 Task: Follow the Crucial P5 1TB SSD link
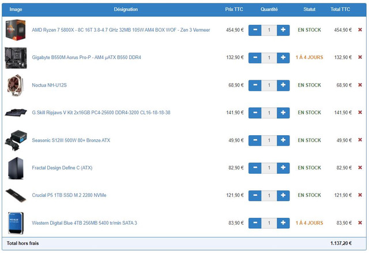(x=69, y=195)
